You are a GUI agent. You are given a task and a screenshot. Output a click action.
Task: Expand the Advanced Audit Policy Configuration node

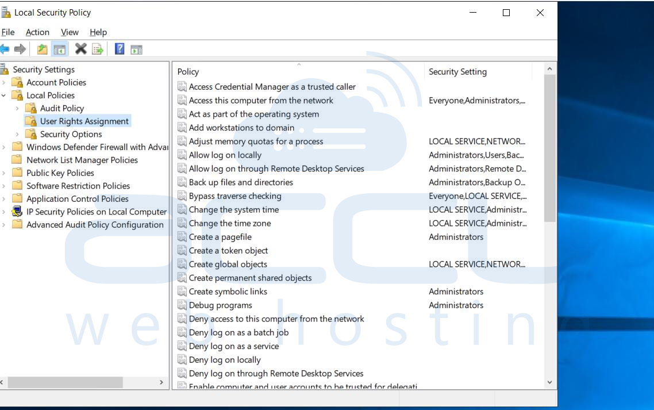pos(4,225)
